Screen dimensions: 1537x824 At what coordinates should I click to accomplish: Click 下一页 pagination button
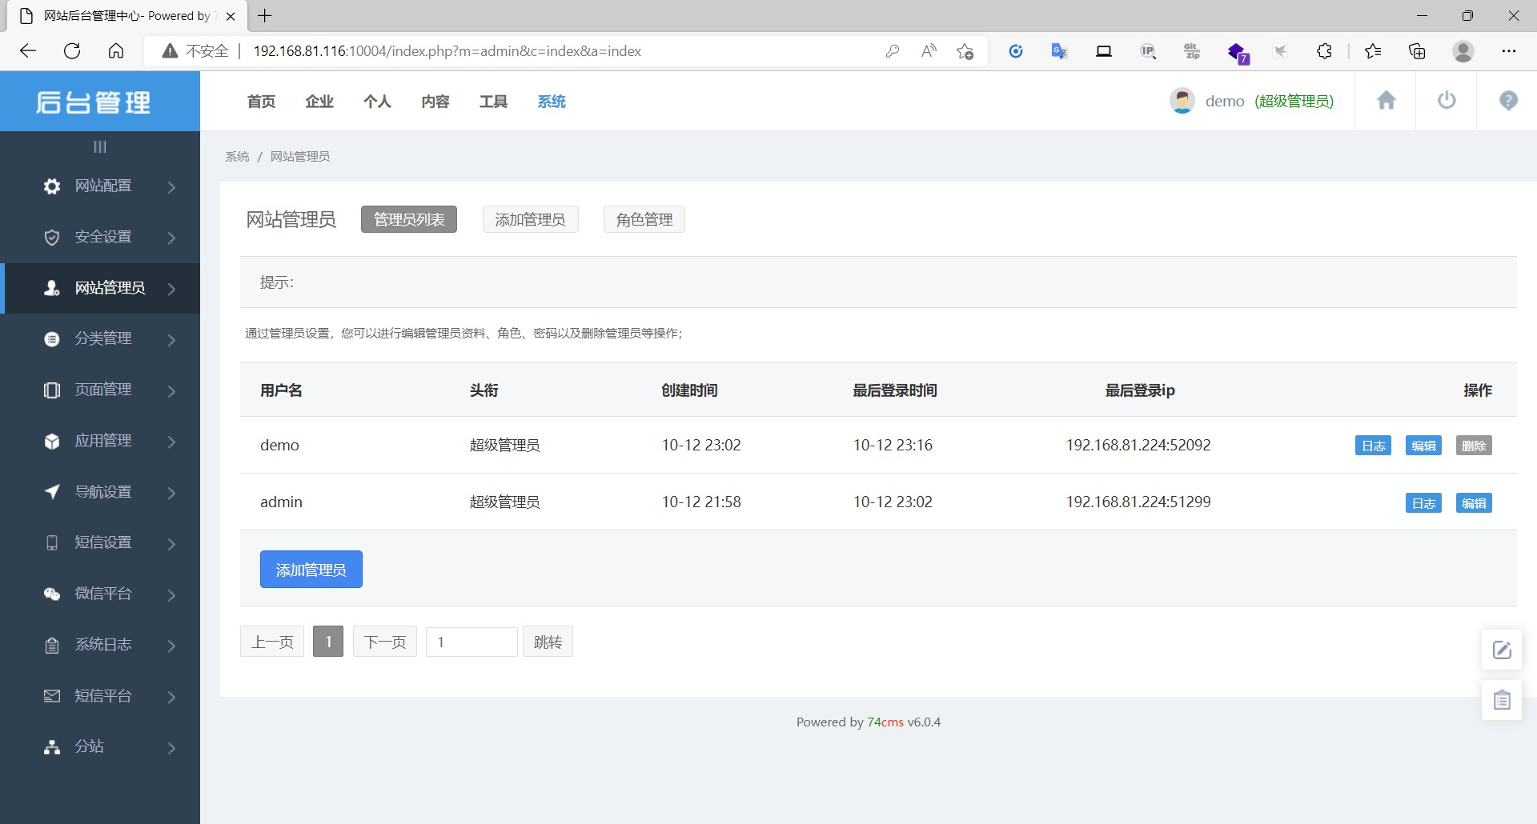point(385,642)
